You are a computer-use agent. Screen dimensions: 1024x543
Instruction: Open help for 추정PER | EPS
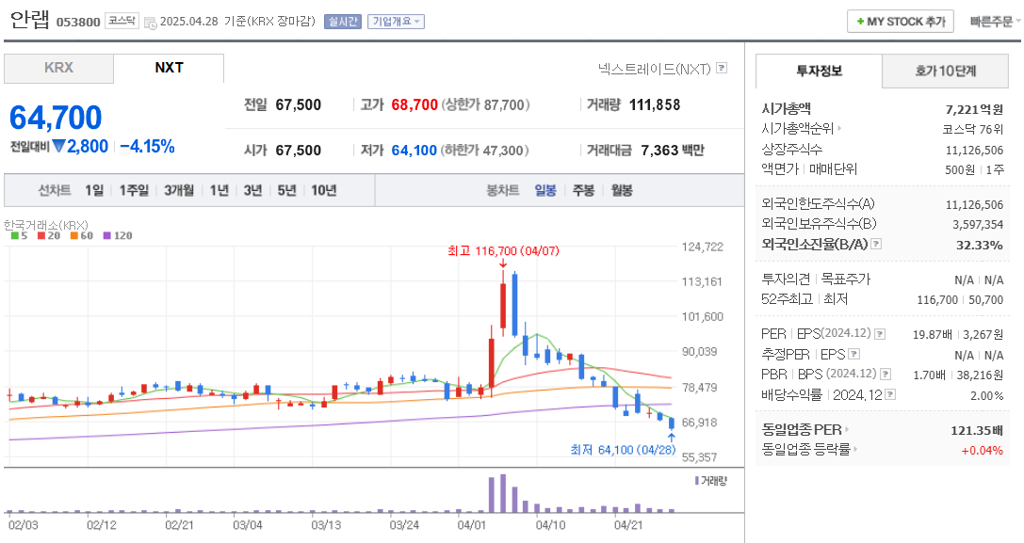click(853, 353)
